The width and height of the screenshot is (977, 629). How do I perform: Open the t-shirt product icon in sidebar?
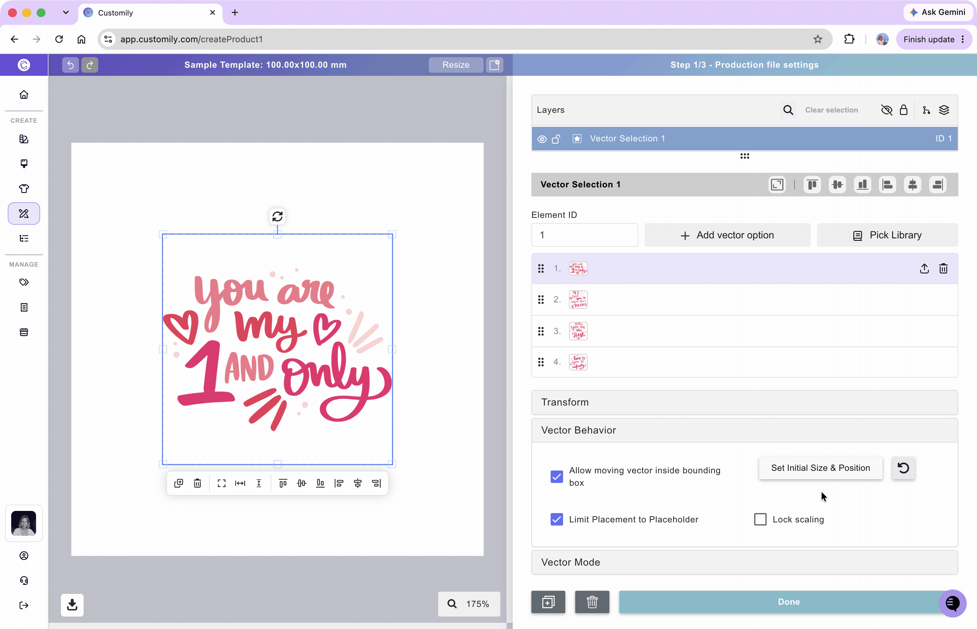24,188
